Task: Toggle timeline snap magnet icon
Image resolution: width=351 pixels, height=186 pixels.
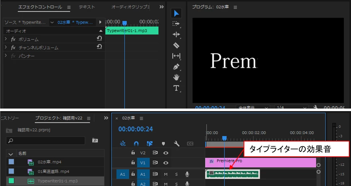Action: [x=136, y=143]
